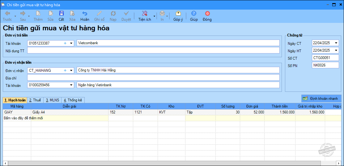Click the Ngân hàng Vietinbank field

[178, 85]
